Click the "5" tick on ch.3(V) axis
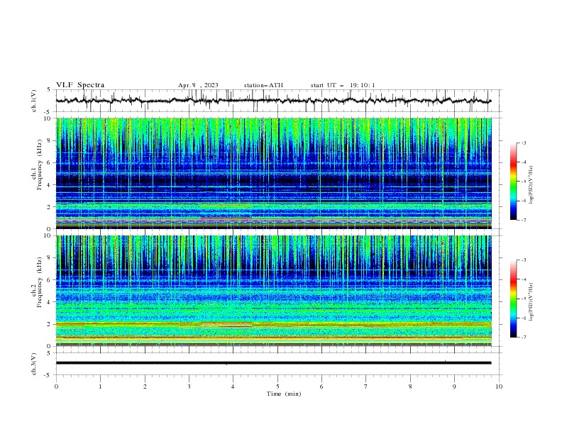This screenshot has height=434, width=562. coord(49,353)
